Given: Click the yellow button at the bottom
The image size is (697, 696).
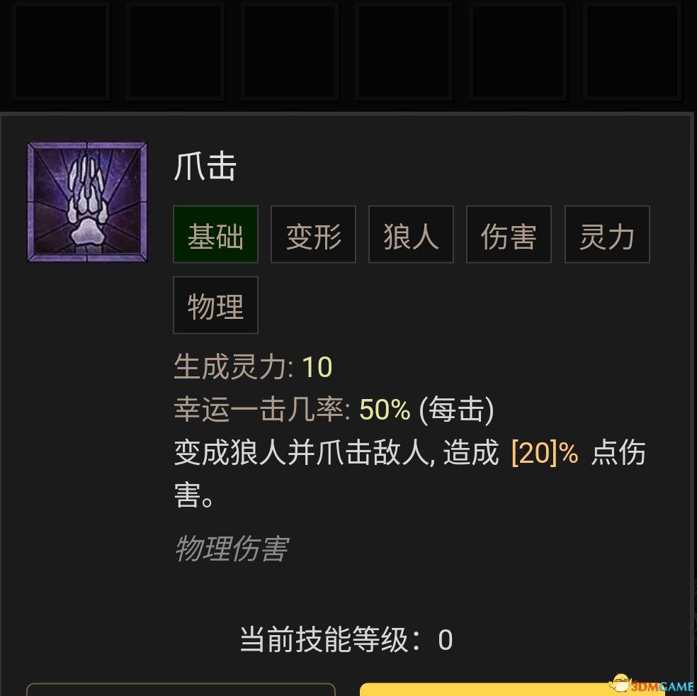Looking at the screenshot, I should (511, 690).
